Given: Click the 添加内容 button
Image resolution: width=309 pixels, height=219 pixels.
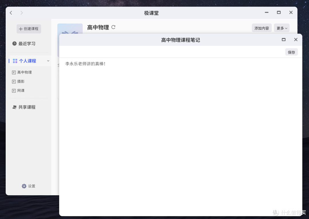Looking at the screenshot, I should [262, 28].
